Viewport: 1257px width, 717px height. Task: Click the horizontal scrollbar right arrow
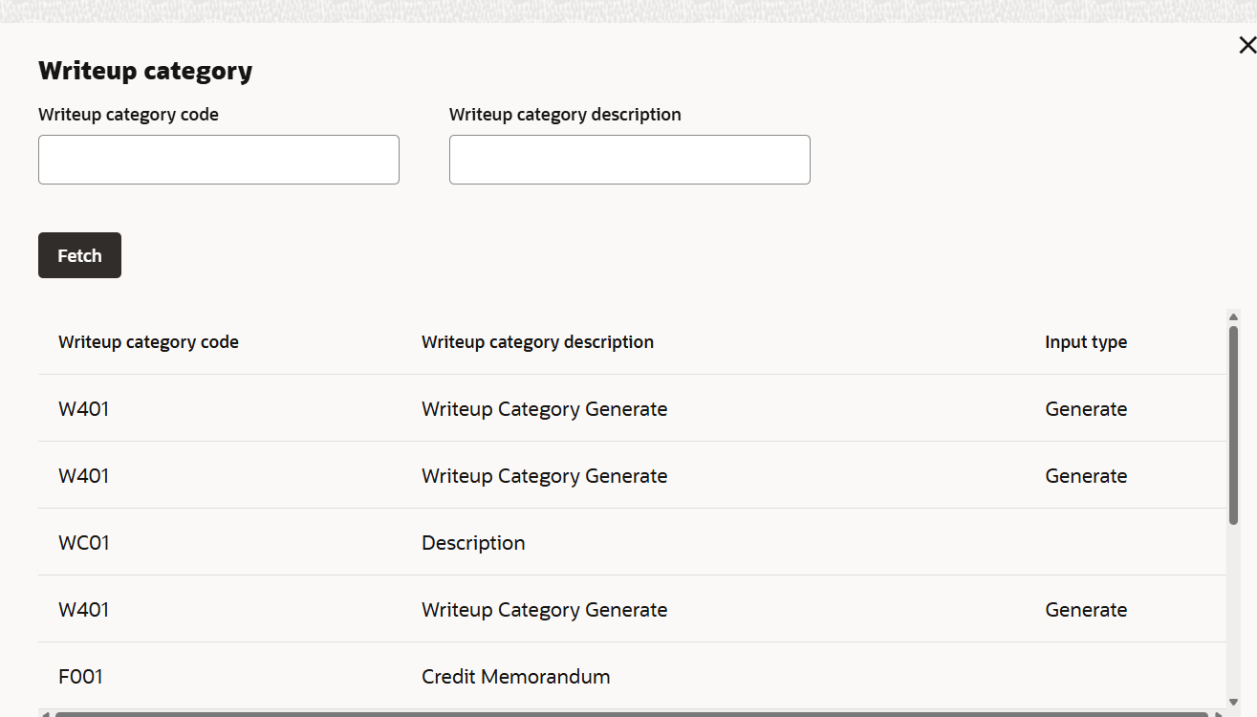1220,713
